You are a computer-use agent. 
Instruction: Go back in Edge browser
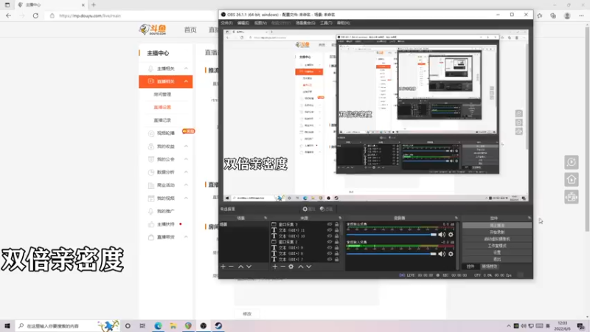8,15
